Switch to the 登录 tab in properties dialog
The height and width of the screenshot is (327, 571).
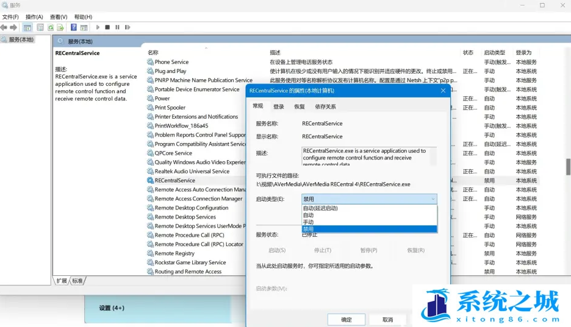(x=279, y=107)
